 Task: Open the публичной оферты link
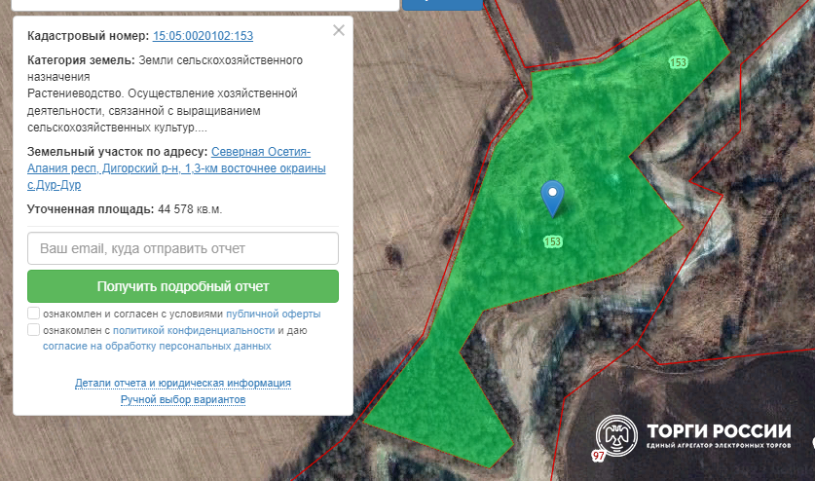tap(273, 314)
